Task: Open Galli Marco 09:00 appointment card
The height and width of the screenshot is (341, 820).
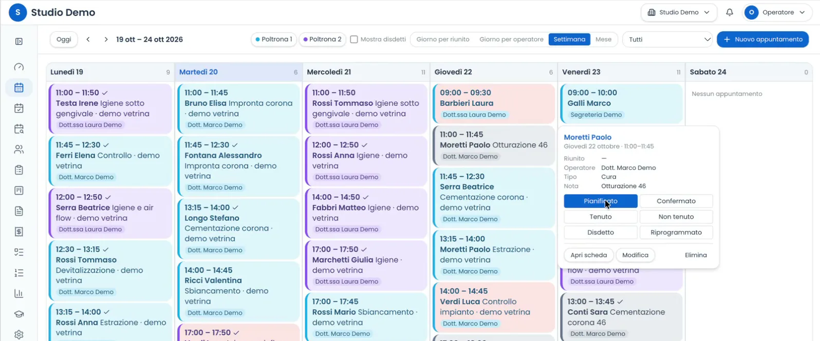Action: (x=621, y=104)
